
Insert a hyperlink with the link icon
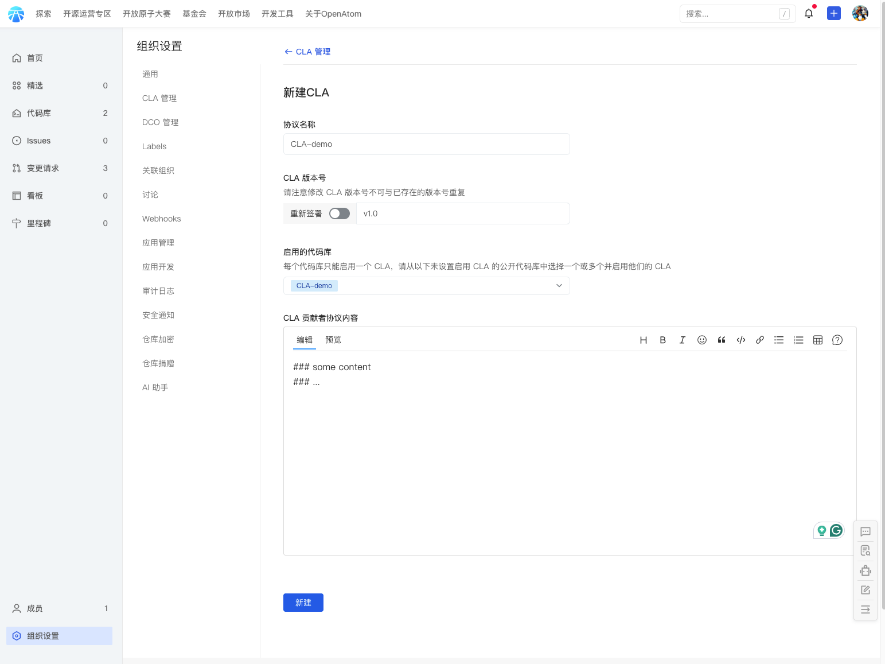pyautogui.click(x=760, y=340)
